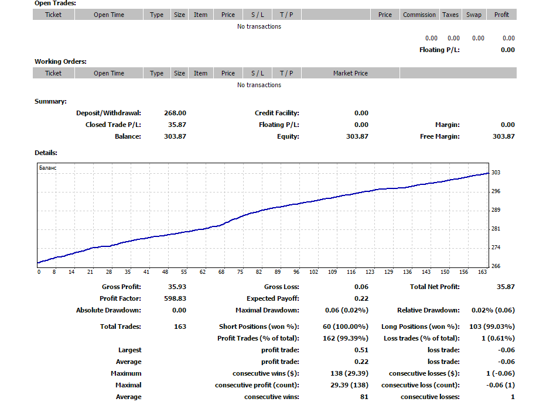Click the 82 tick on the chart x-axis
536x402 pixels.
coord(259,272)
